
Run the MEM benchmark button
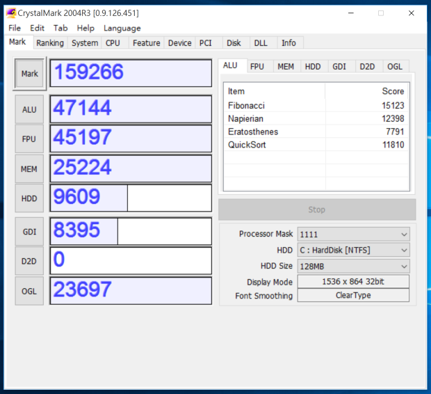click(29, 168)
